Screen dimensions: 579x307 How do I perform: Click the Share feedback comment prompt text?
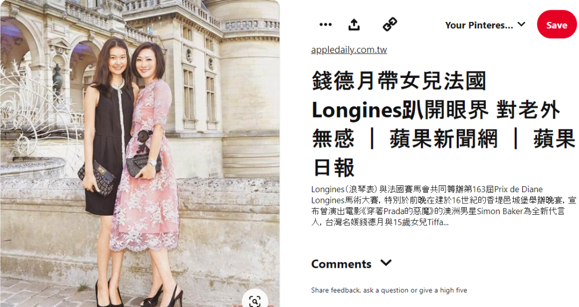point(389,290)
